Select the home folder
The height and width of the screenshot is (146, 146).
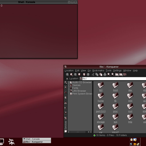[x=101, y=97]
